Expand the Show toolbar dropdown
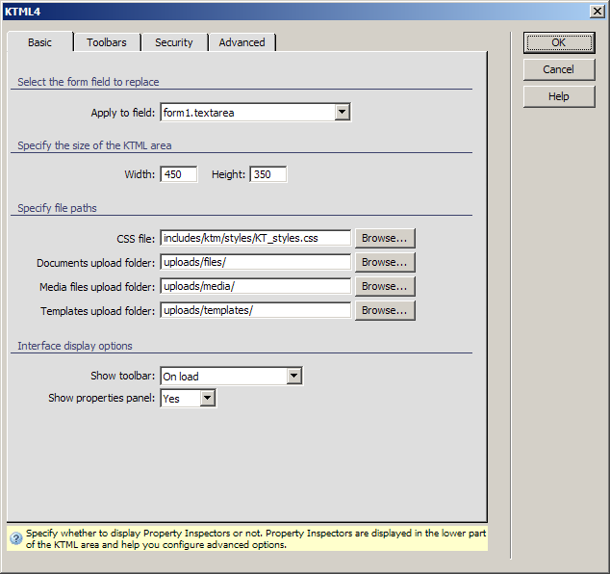The height and width of the screenshot is (574, 610). (294, 376)
